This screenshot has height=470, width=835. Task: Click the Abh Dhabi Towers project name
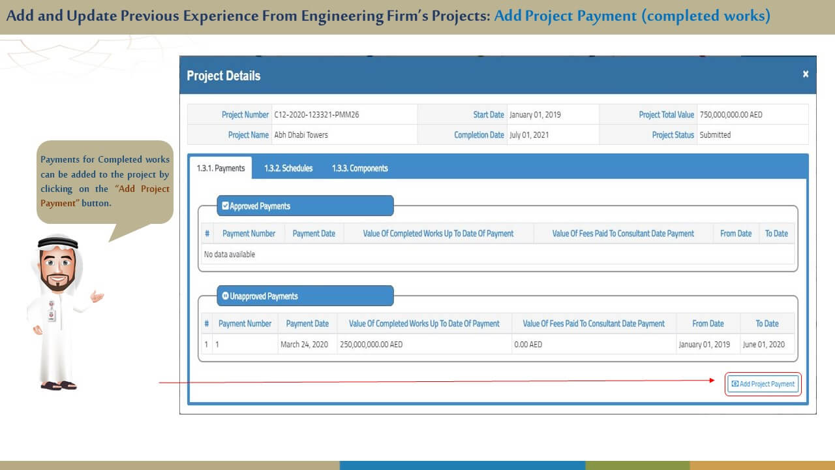click(x=301, y=135)
